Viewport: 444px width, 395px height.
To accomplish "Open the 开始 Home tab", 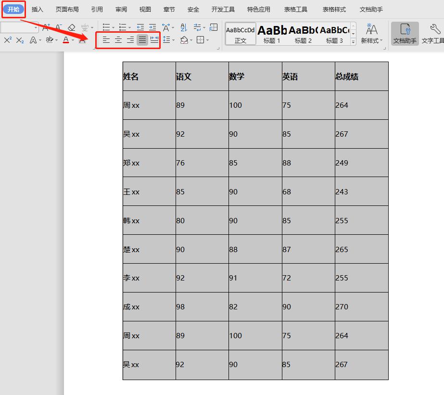I will coord(13,9).
